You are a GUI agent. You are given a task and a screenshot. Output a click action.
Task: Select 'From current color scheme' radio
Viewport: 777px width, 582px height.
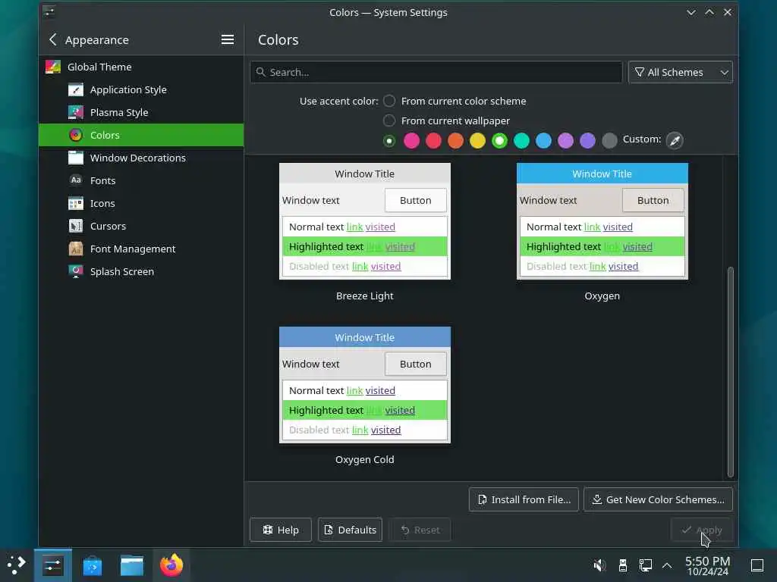389,101
